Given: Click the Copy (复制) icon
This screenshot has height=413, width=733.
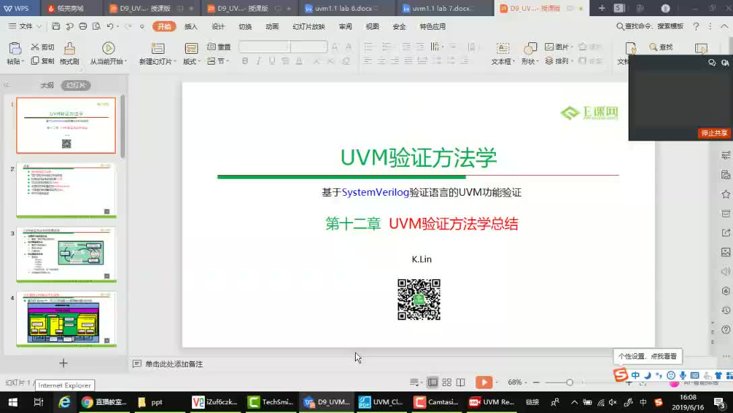Looking at the screenshot, I should pos(35,61).
